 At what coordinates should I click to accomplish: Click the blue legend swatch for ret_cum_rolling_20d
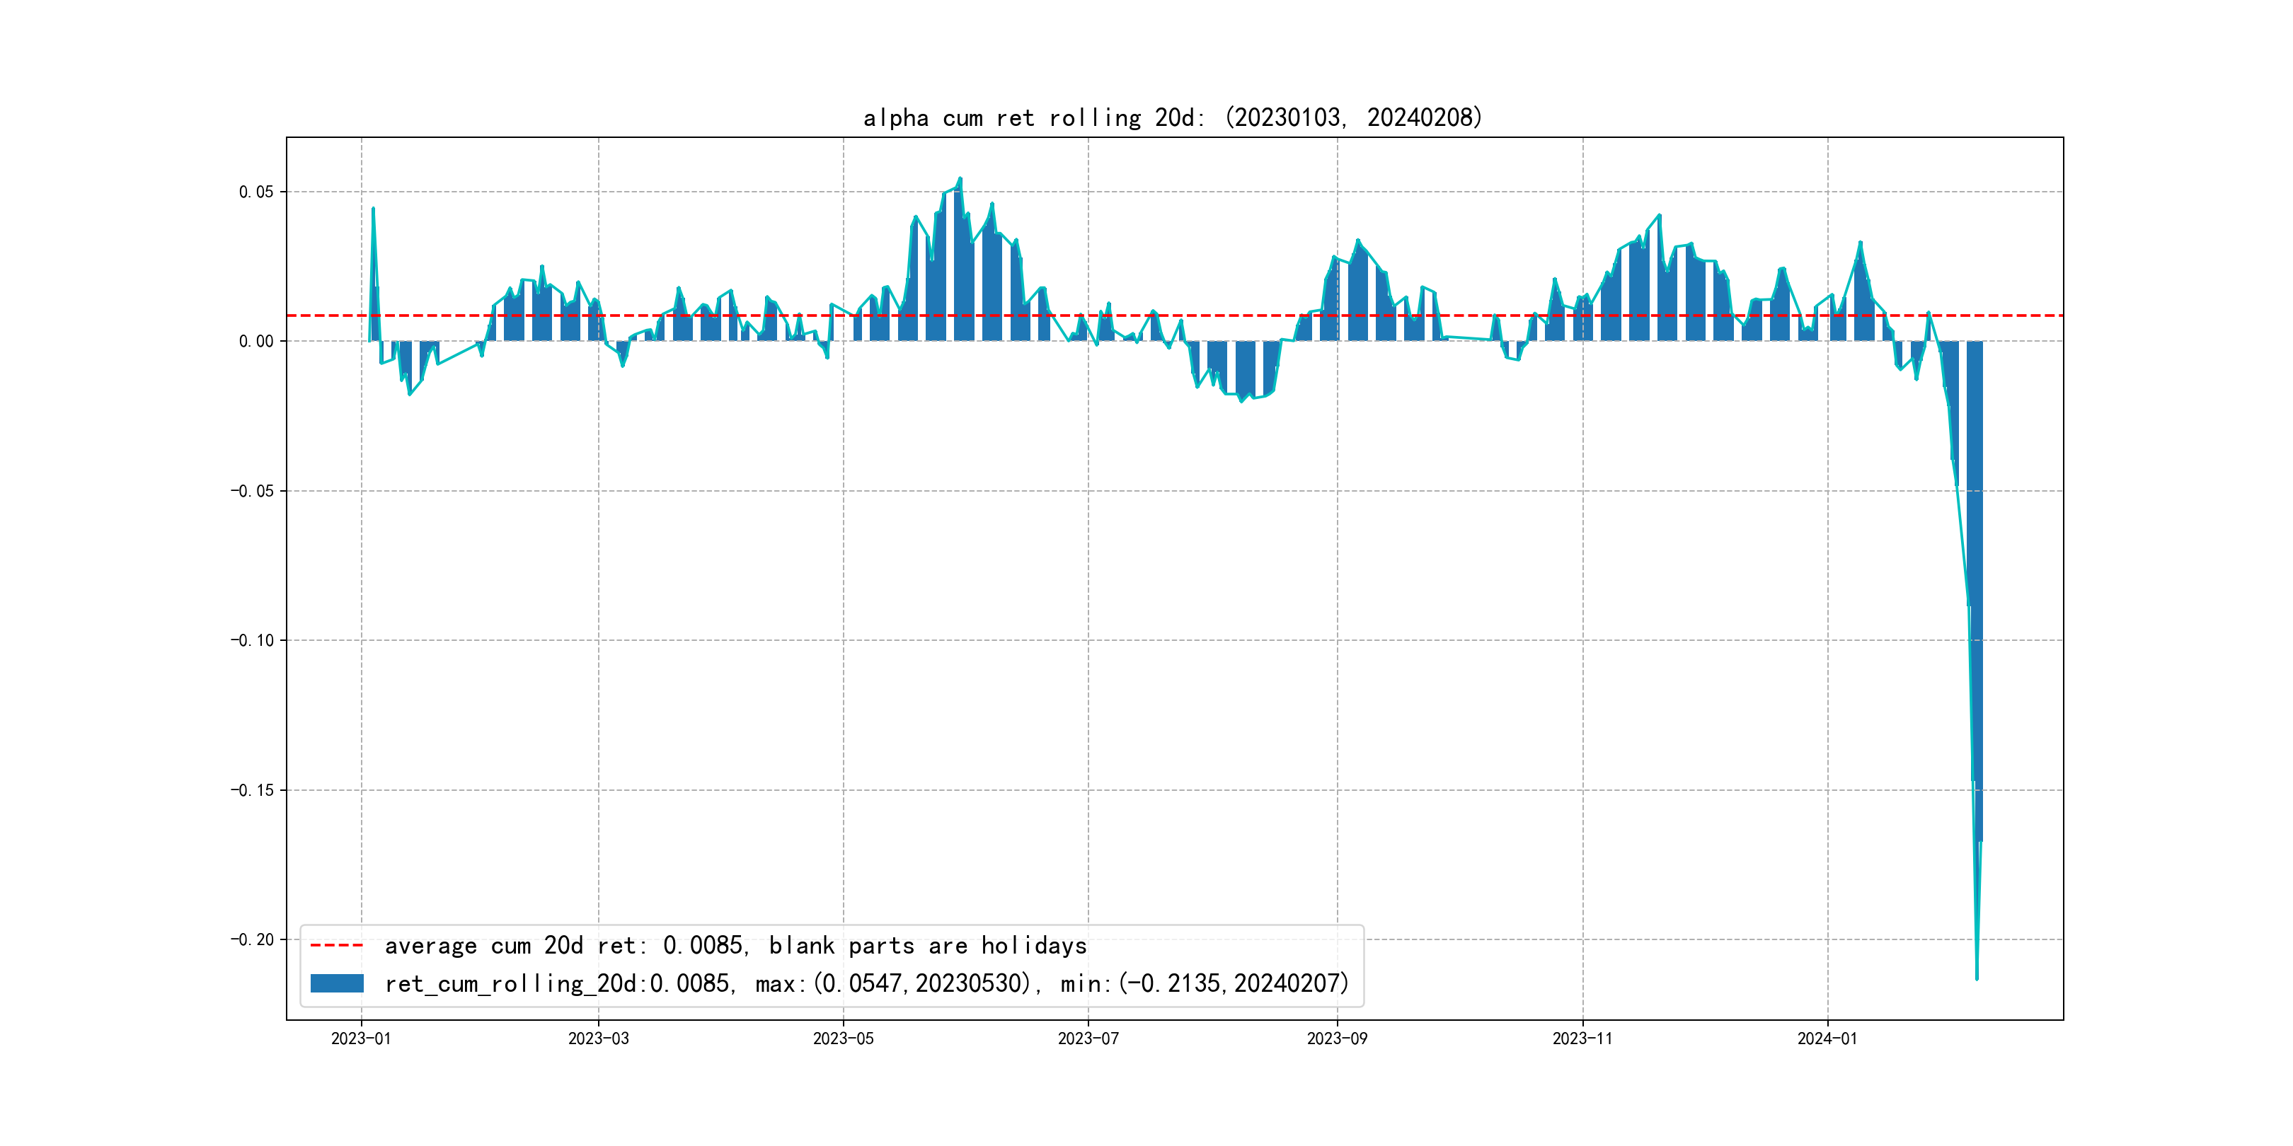336,983
